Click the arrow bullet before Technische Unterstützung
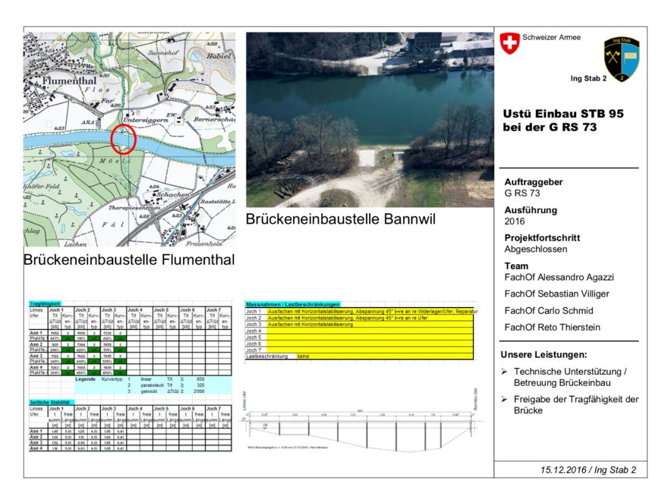Viewport: 671px width, 503px height. (504, 372)
